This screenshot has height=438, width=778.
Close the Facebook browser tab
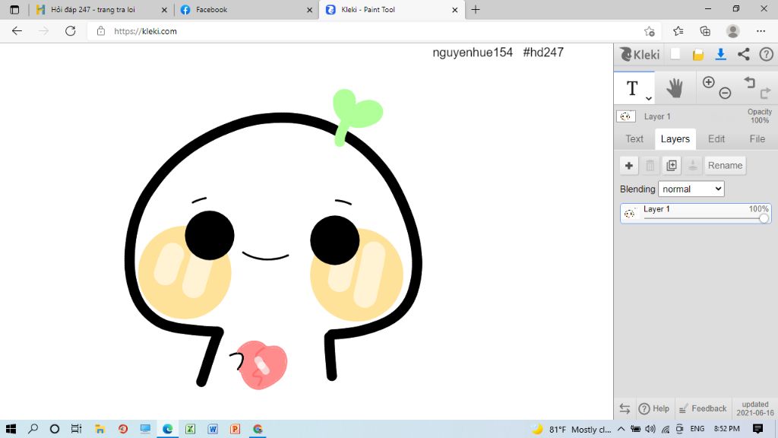coord(310,9)
